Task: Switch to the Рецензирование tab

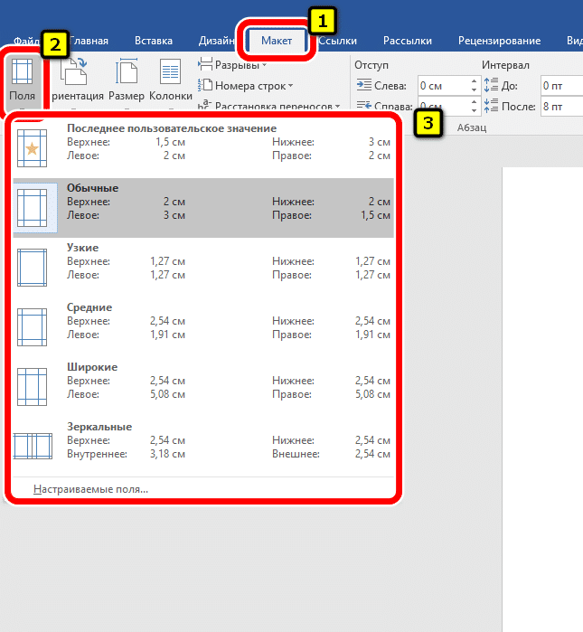Action: point(499,41)
